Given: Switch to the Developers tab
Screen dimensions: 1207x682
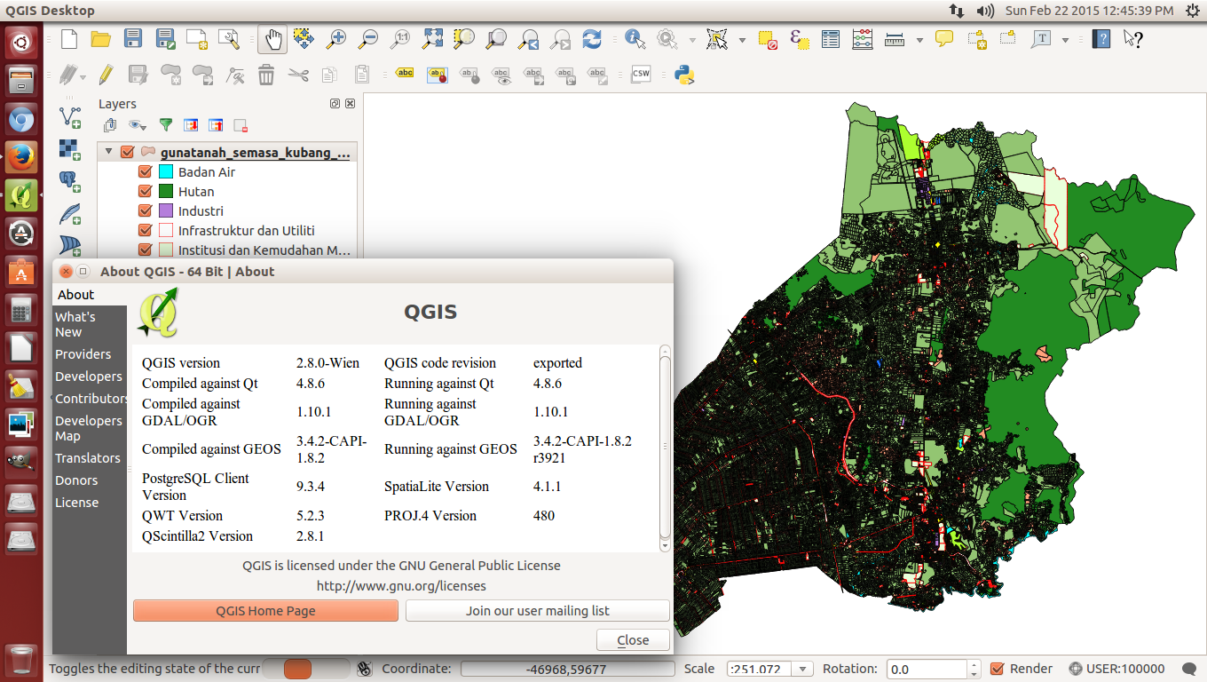Looking at the screenshot, I should [x=88, y=377].
